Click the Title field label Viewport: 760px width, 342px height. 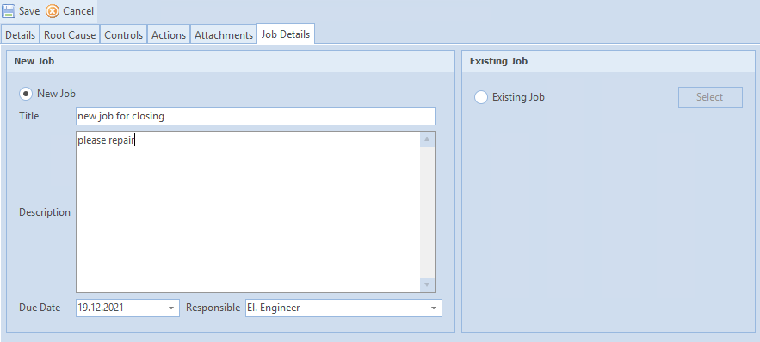click(x=29, y=116)
